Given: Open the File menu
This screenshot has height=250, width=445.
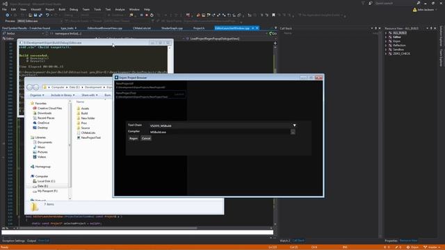Looking at the screenshot, I should tap(4, 9).
